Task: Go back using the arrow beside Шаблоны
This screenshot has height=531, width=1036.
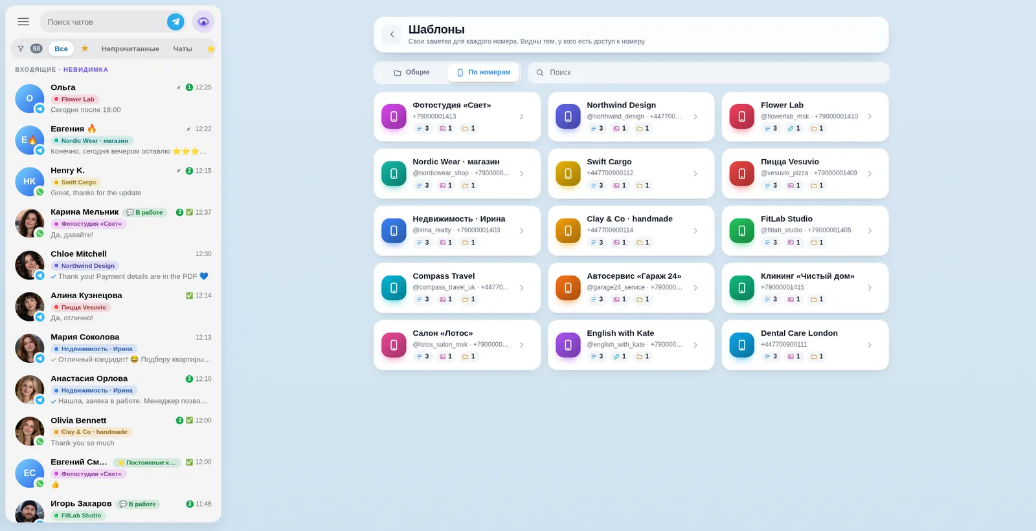Action: coord(392,34)
